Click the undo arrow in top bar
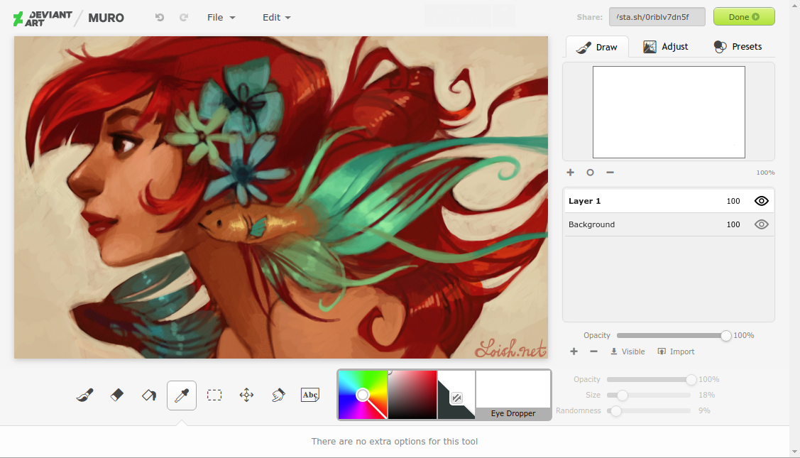Screen dimensions: 800x458 coord(160,17)
